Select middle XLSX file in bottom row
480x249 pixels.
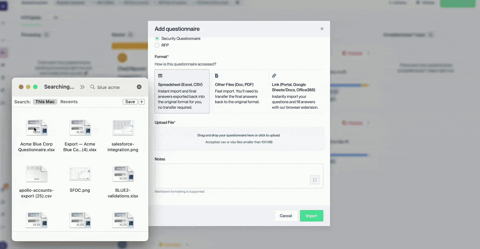tap(80, 220)
